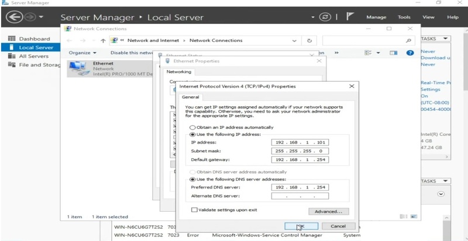Click the Advanced... button
This screenshot has width=468, height=241.
(x=328, y=211)
